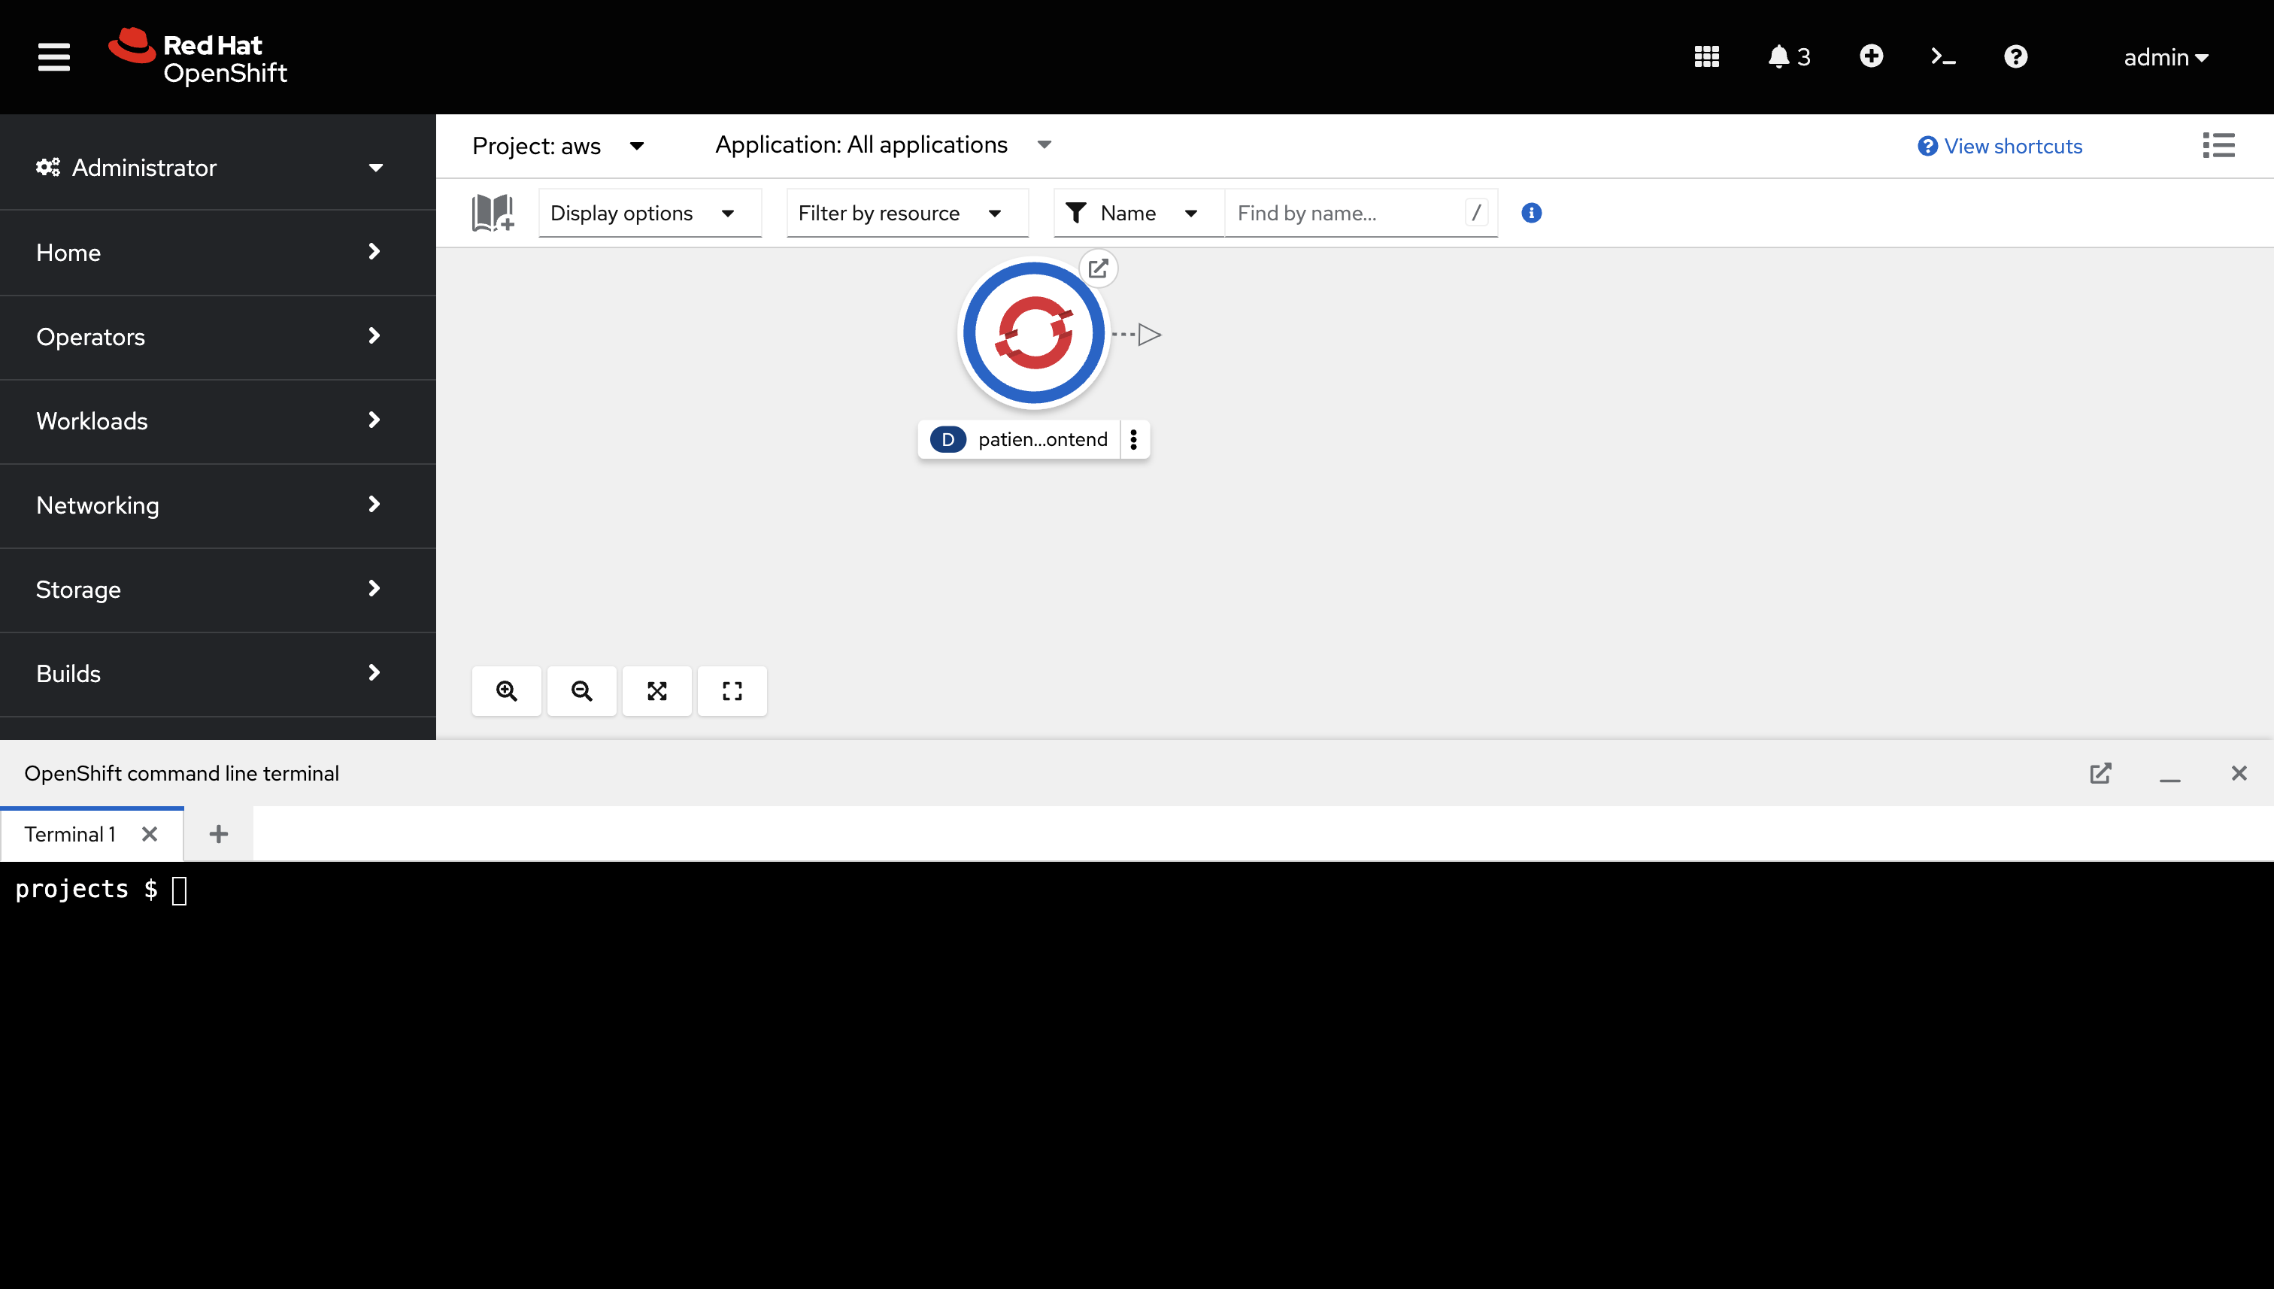The height and width of the screenshot is (1289, 2274).
Task: Open the command line terminal icon
Action: [x=1943, y=56]
